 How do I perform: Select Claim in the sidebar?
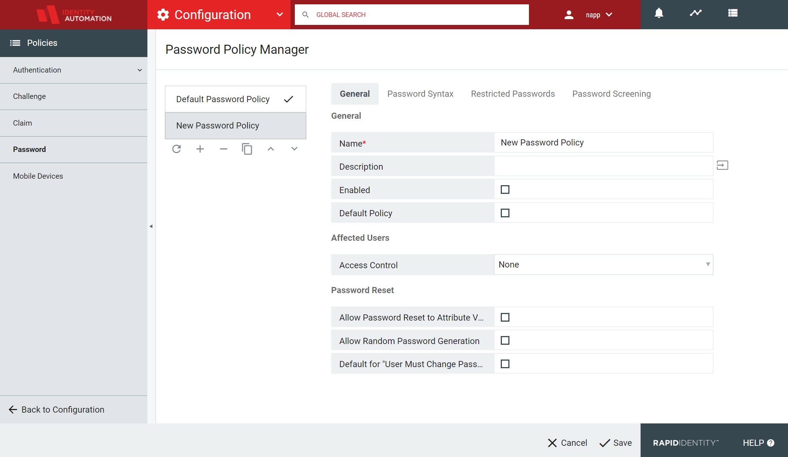[x=74, y=123]
